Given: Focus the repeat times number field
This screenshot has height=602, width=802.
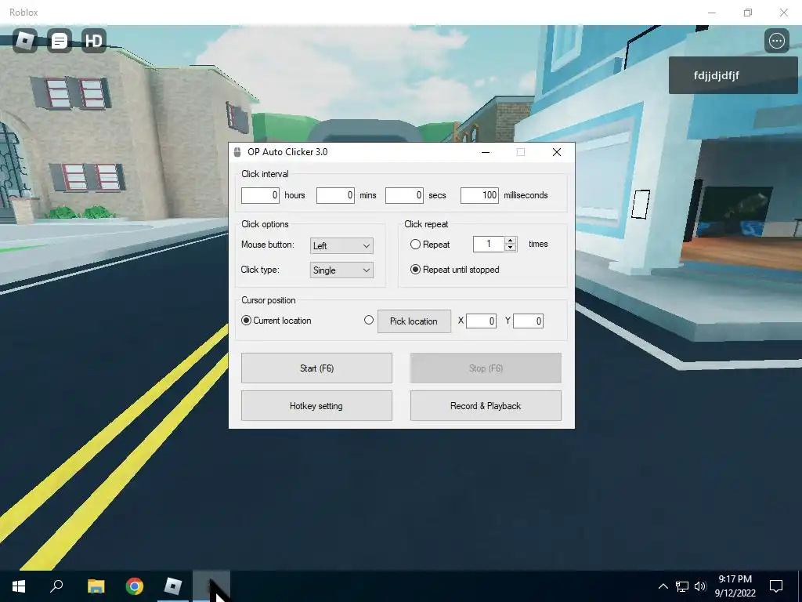Looking at the screenshot, I should [489, 245].
